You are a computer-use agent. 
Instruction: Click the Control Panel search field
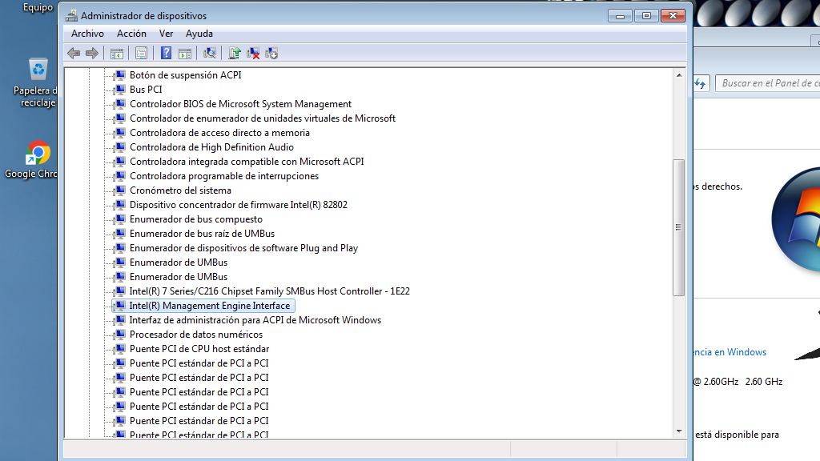(768, 83)
